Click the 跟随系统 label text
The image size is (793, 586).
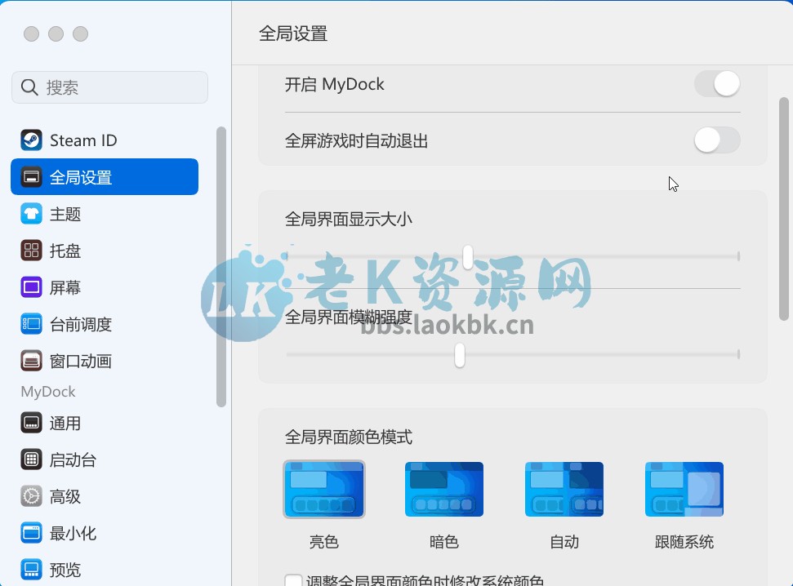(684, 541)
